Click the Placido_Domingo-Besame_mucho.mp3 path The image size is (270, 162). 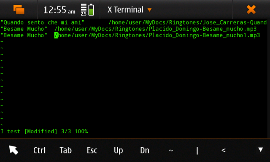pyautogui.click(x=156, y=29)
